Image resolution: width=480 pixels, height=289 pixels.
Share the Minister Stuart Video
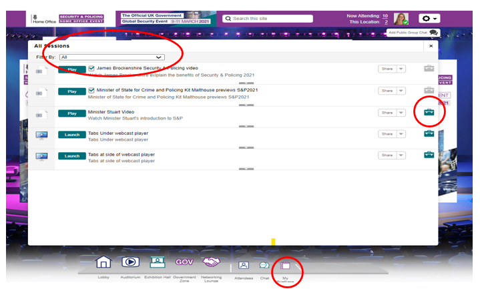(387, 113)
